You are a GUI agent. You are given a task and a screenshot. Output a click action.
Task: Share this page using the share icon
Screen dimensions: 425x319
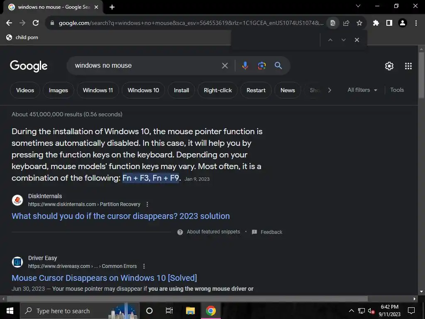click(346, 23)
